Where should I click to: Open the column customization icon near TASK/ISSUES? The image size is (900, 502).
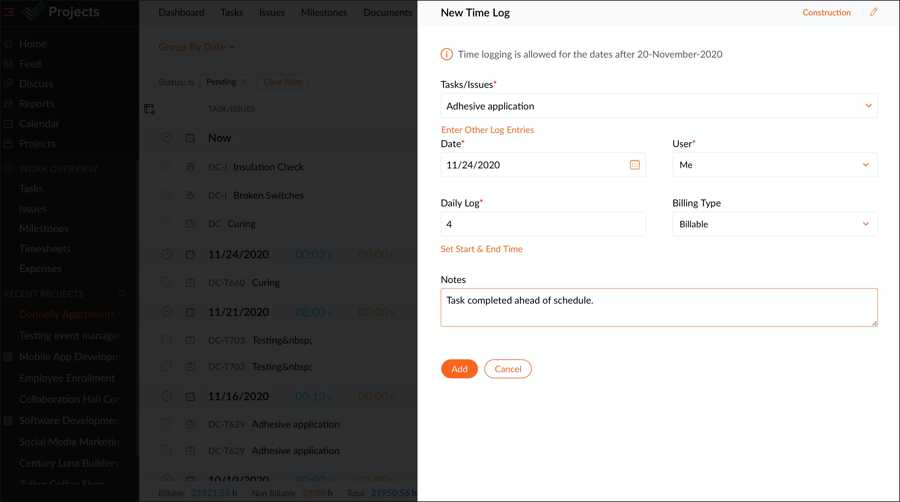[149, 109]
